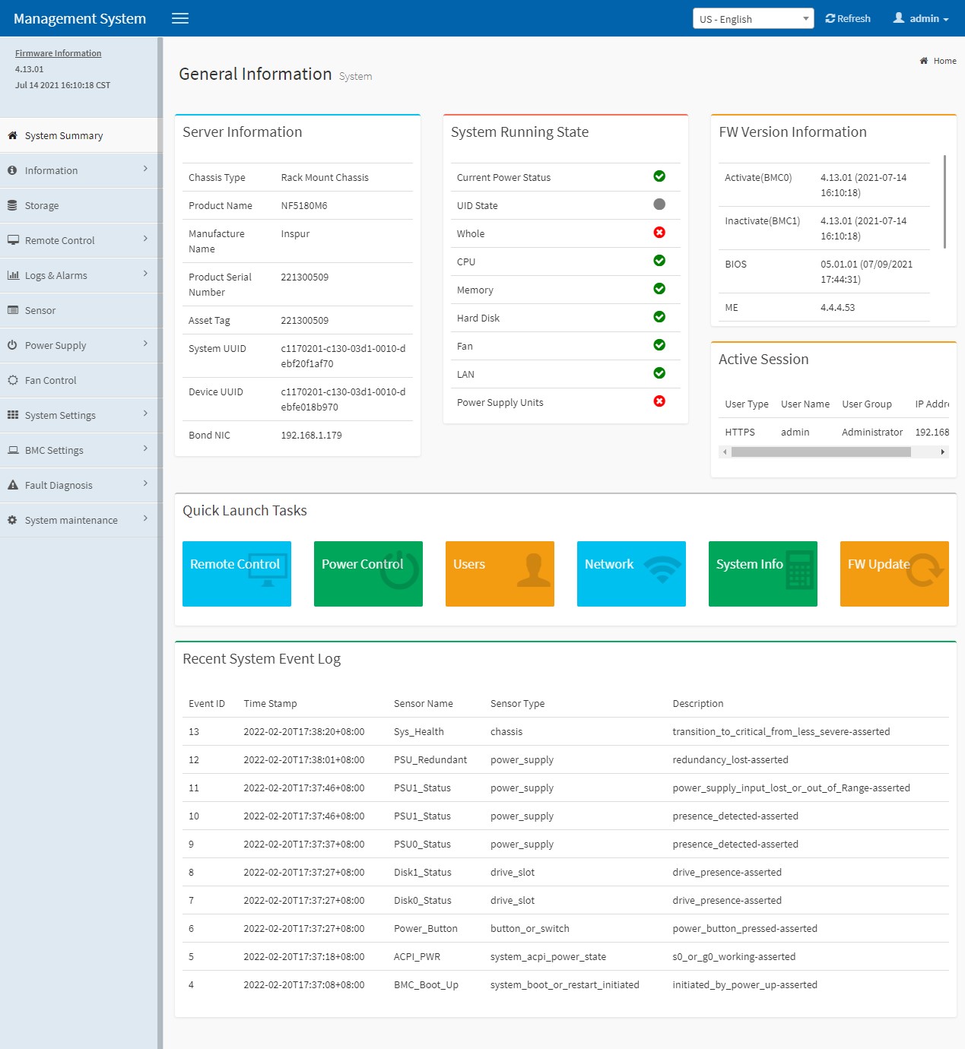Open the Sensor page in sidebar
The image size is (965, 1049).
[x=40, y=311]
